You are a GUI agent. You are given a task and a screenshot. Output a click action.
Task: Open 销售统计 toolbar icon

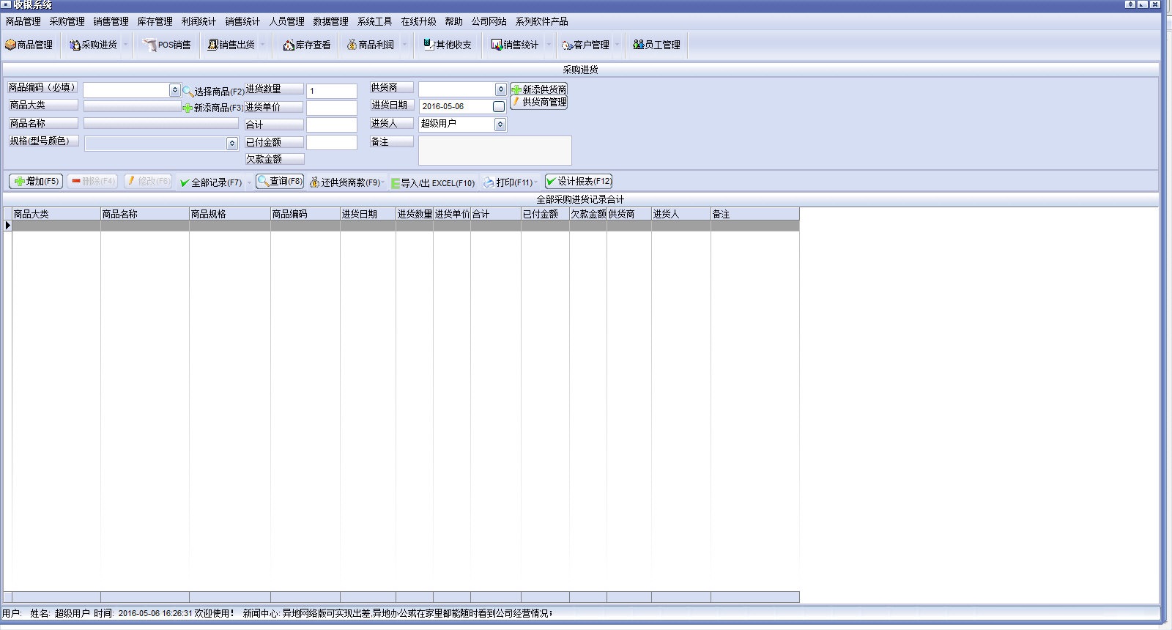point(515,45)
